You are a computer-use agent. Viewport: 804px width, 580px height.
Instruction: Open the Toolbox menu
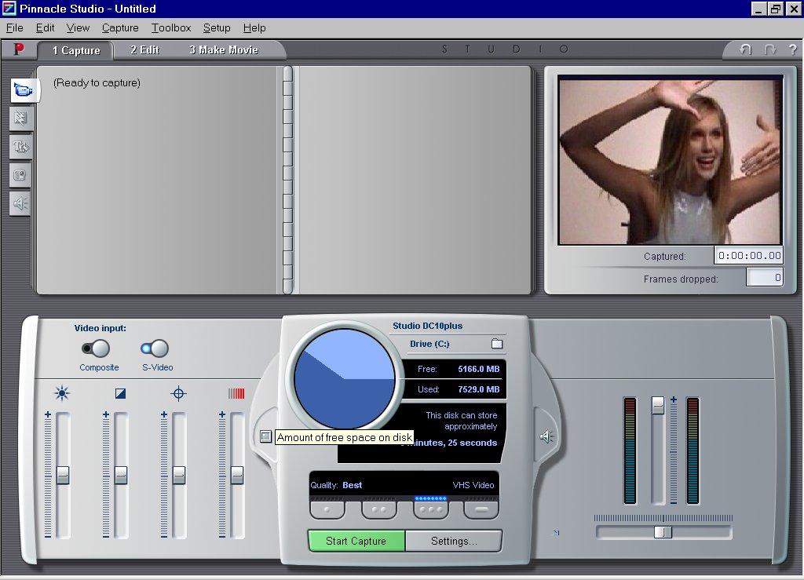point(171,27)
